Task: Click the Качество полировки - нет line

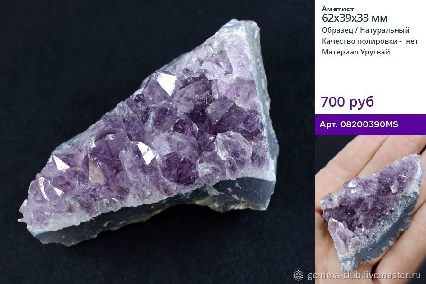Action: pyautogui.click(x=370, y=41)
